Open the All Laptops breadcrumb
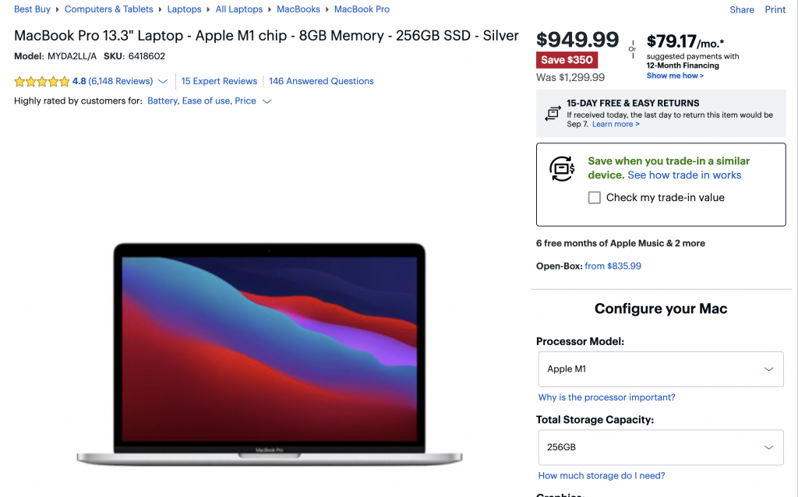 tap(239, 9)
